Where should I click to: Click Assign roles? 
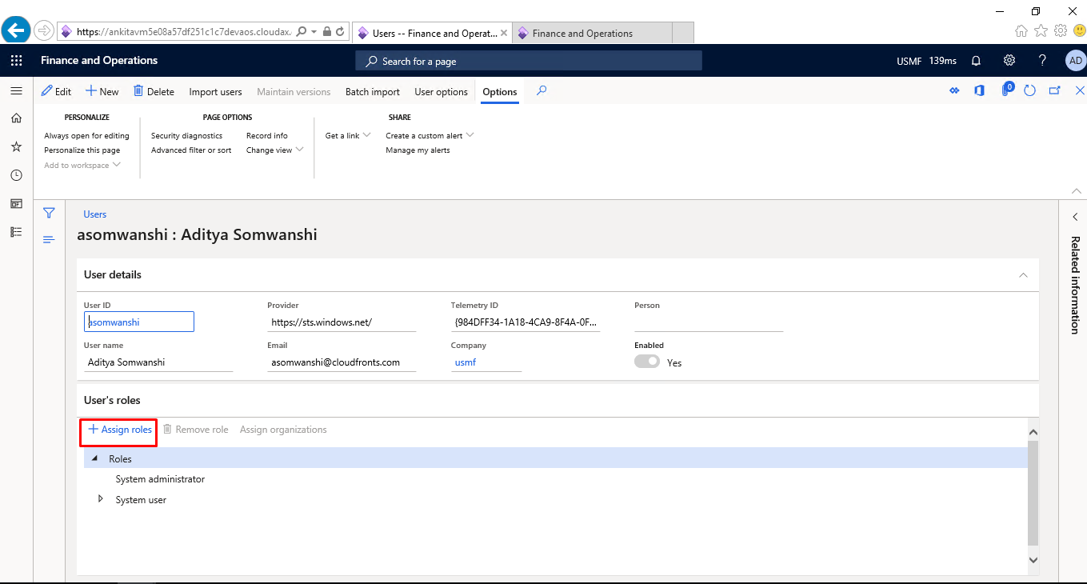[x=119, y=430]
